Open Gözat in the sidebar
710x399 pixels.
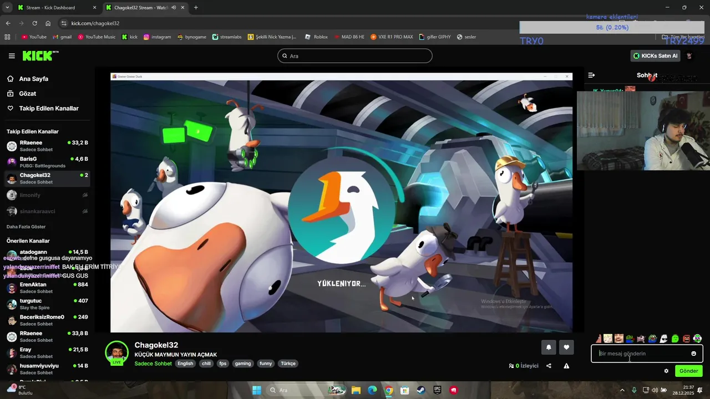point(28,94)
